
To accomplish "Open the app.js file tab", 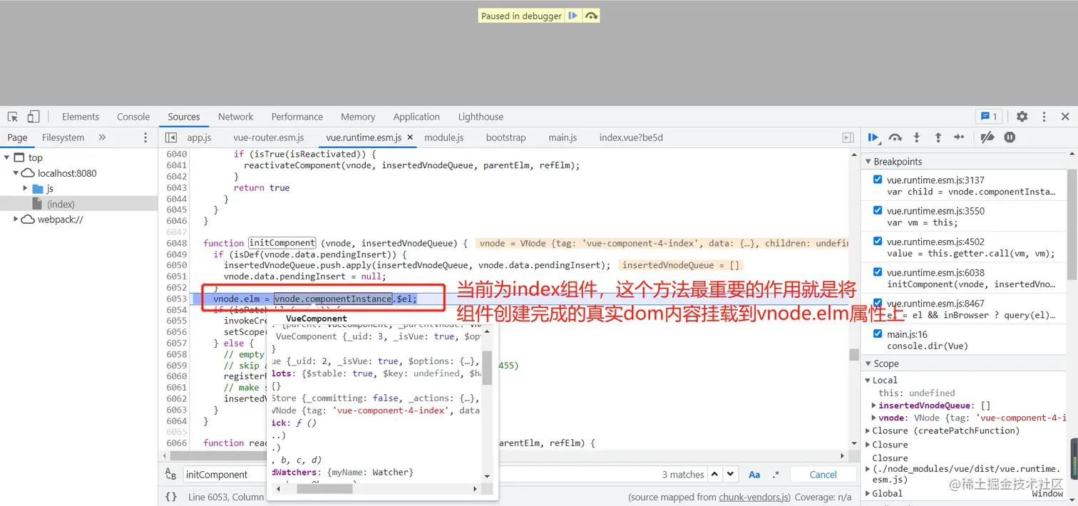I will tap(199, 138).
